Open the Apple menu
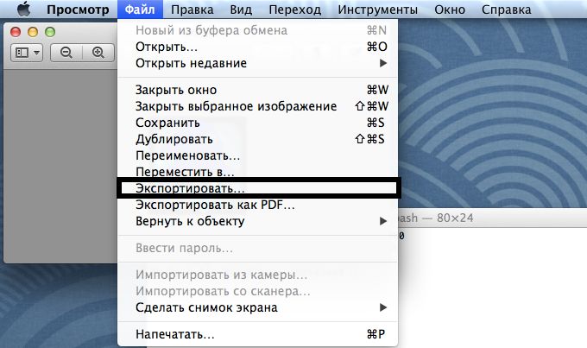This screenshot has height=348, width=587. coord(22,10)
